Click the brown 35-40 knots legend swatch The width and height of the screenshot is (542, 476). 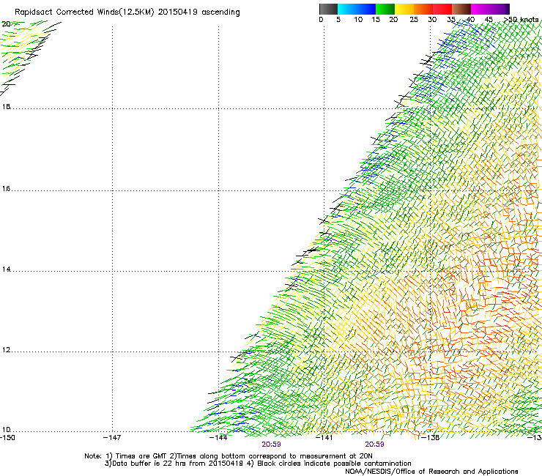pos(461,9)
